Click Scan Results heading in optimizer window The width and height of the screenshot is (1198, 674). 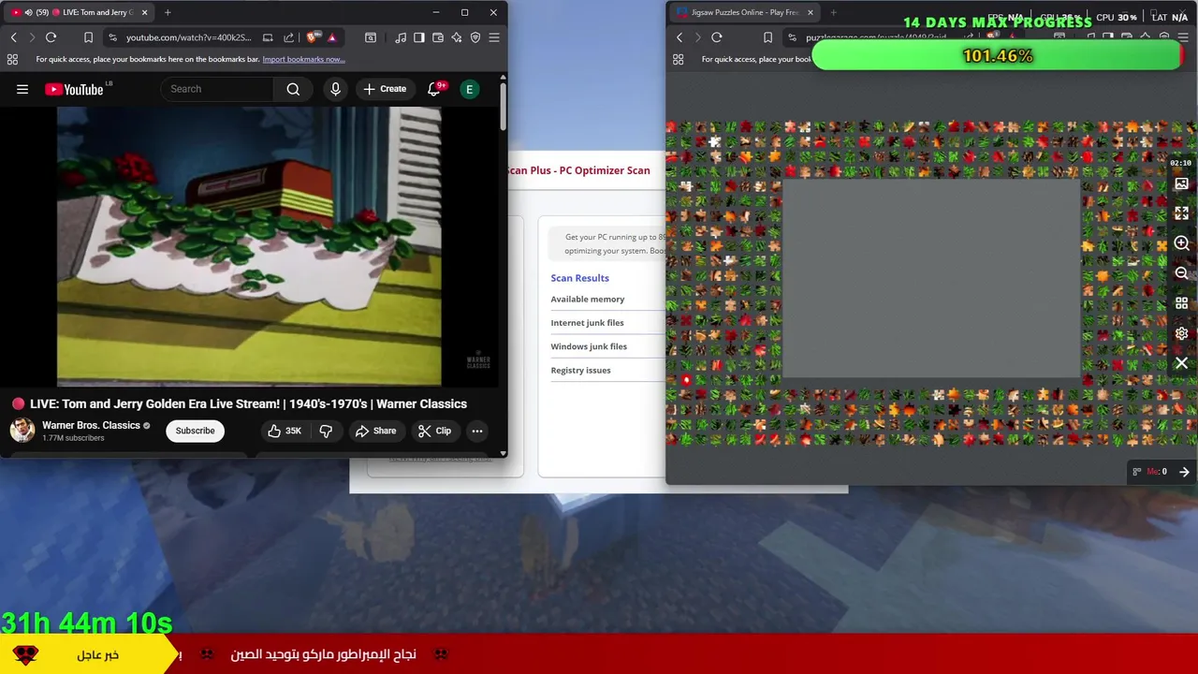point(579,278)
